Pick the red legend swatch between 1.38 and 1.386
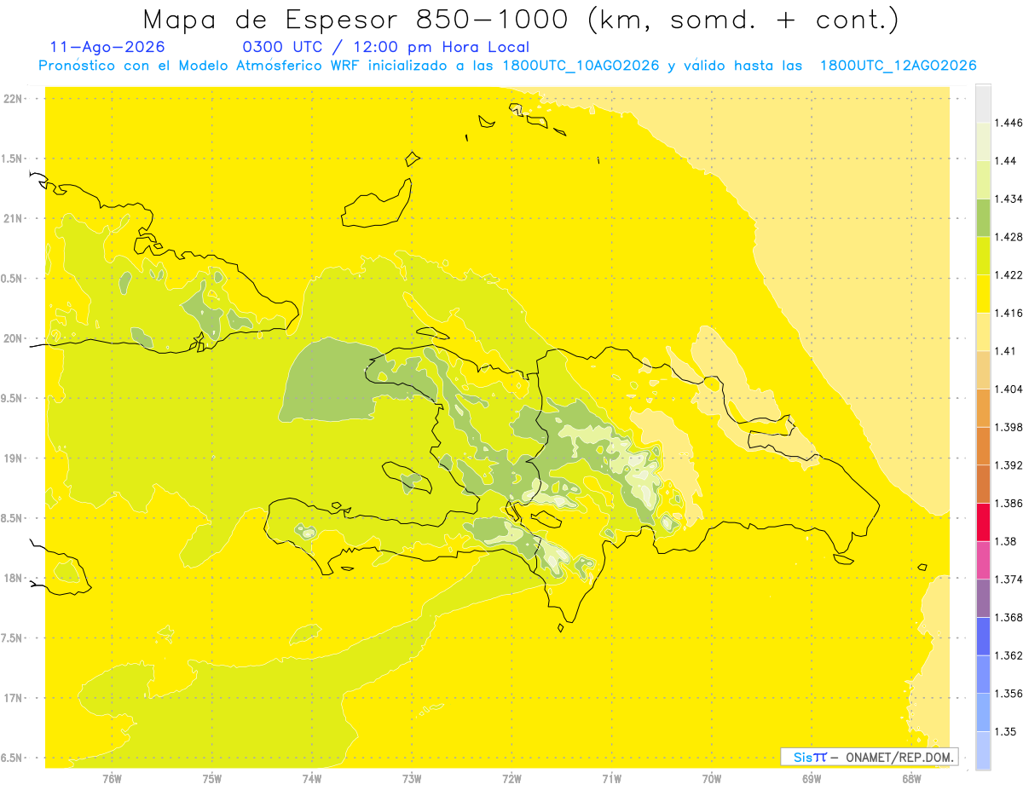This screenshot has width=1023, height=790. (x=983, y=522)
